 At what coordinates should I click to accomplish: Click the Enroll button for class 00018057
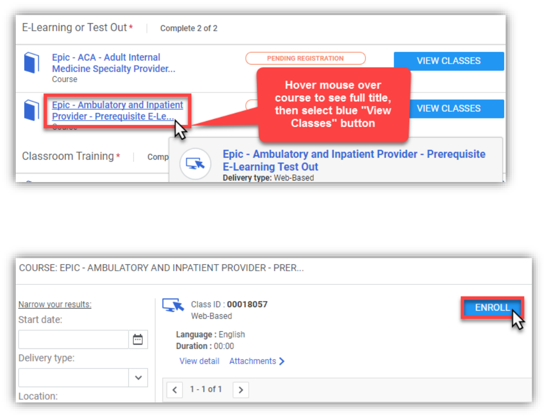492,308
